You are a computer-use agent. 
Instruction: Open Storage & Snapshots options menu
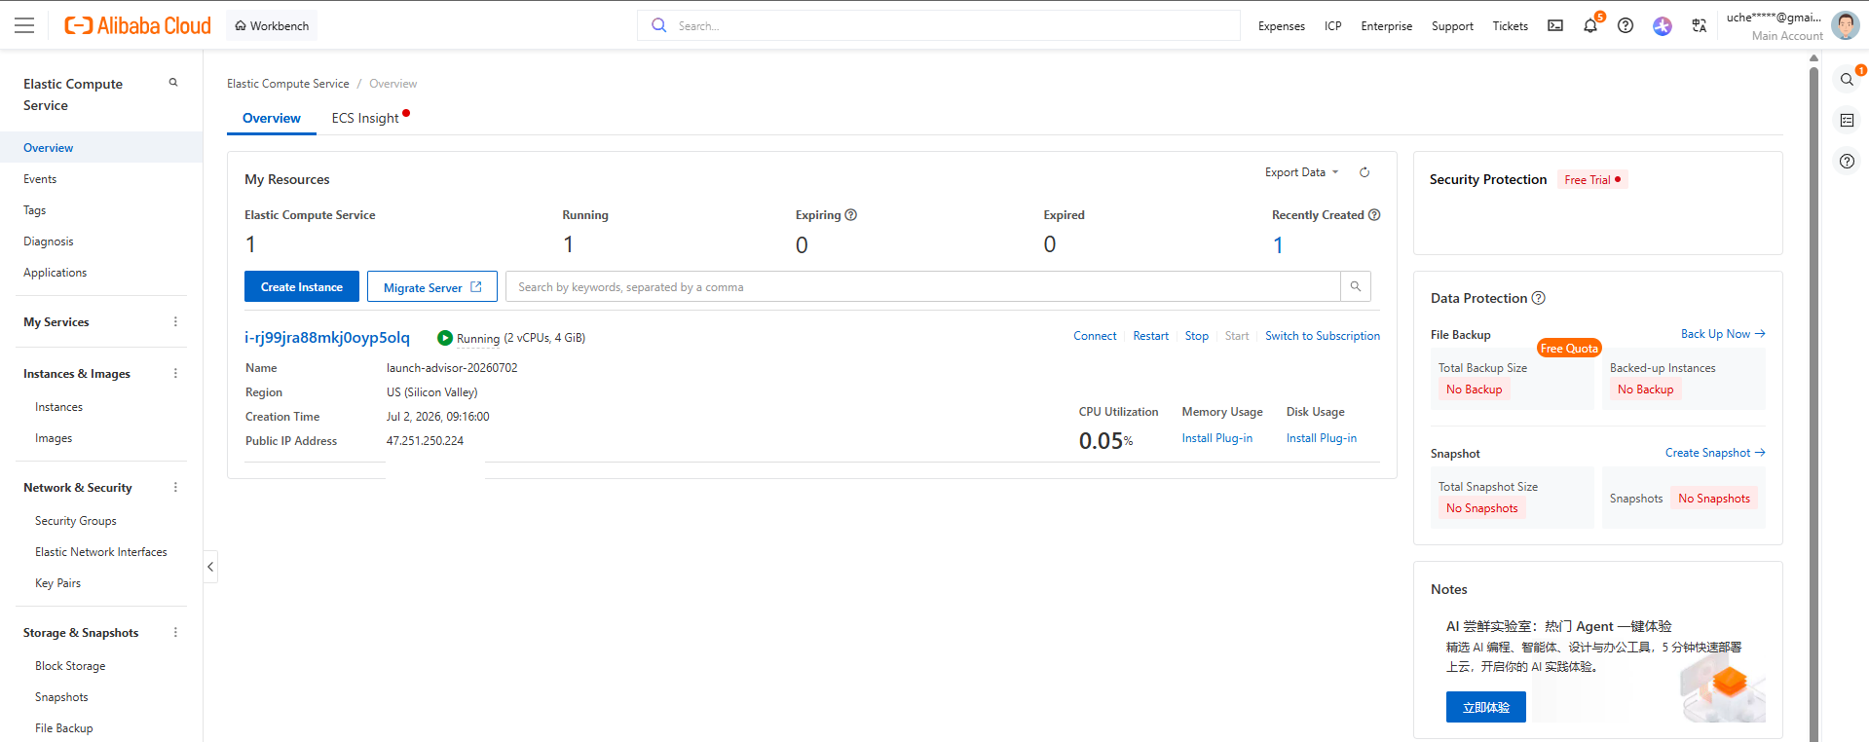[175, 633]
